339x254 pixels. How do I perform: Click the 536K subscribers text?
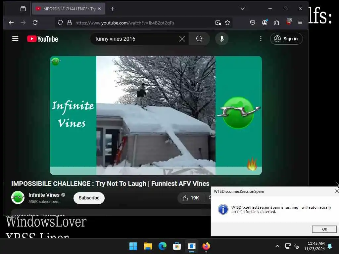coord(44,202)
